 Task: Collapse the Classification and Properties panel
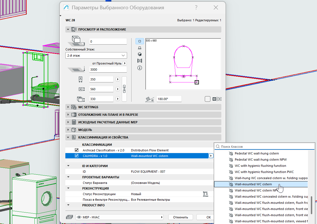coord(68,137)
